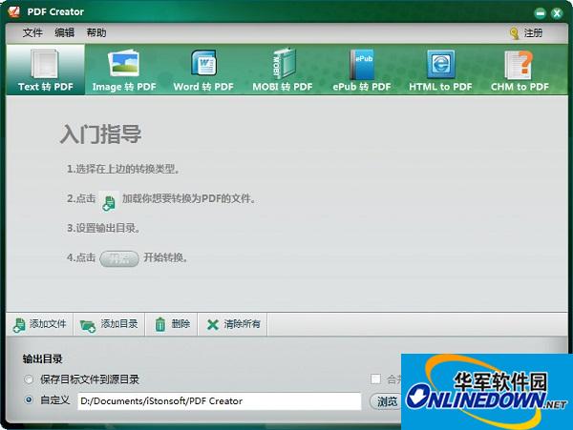Open the HTML to PDF conversion mode
573x430 pixels.
click(440, 70)
